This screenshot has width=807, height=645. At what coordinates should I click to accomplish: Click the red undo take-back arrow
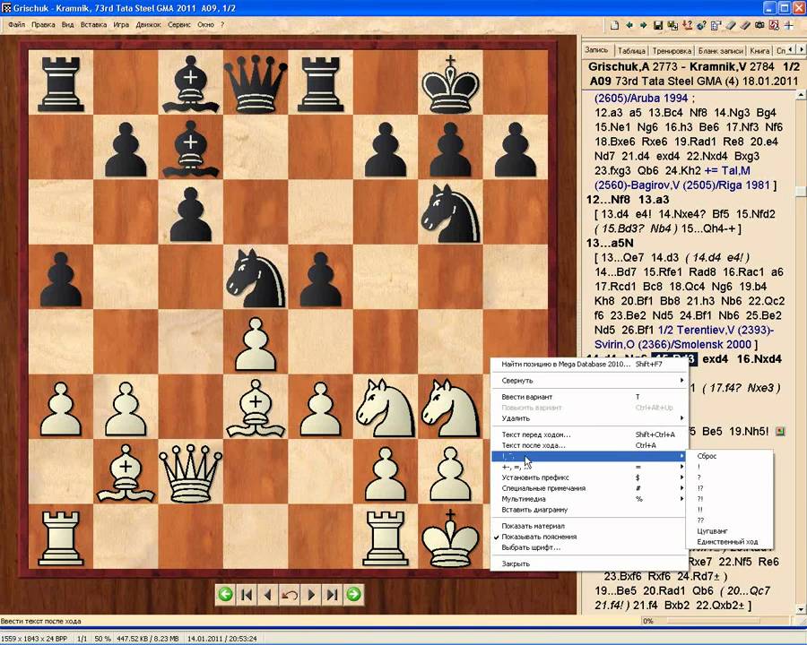pos(290,595)
